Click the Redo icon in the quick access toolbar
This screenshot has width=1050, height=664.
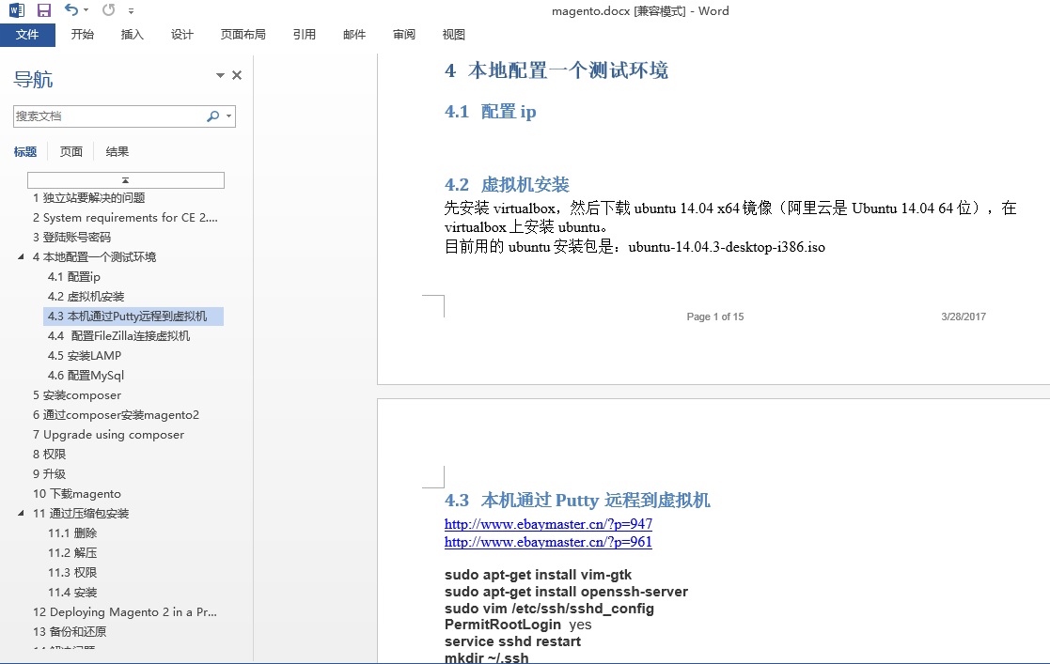tap(108, 10)
